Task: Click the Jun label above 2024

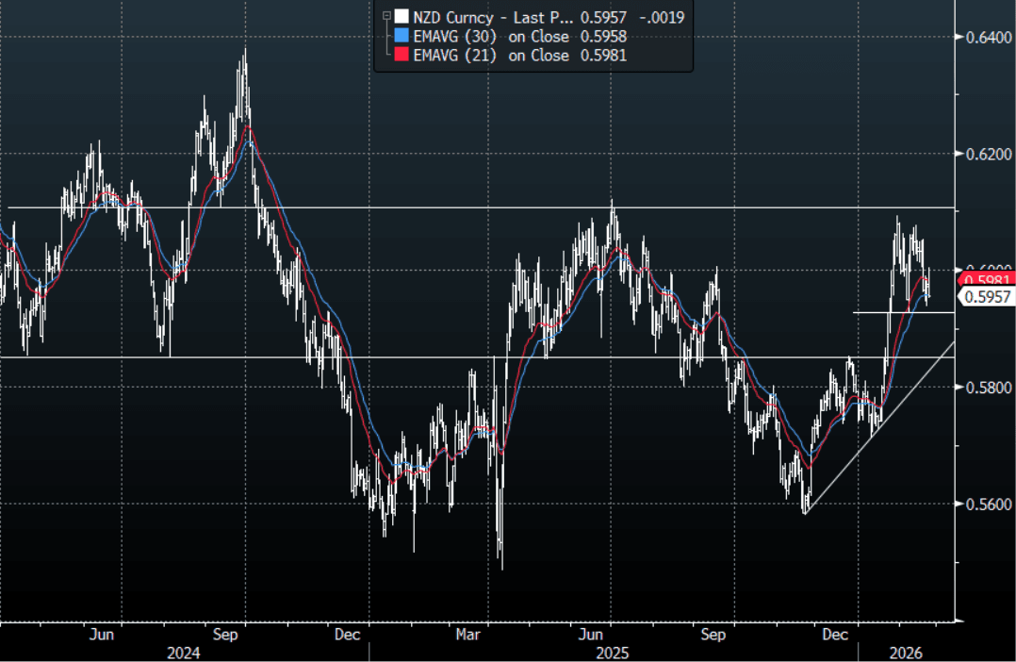Action: 101,634
